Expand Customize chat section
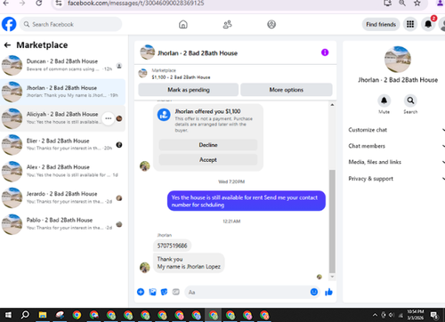 coord(396,130)
